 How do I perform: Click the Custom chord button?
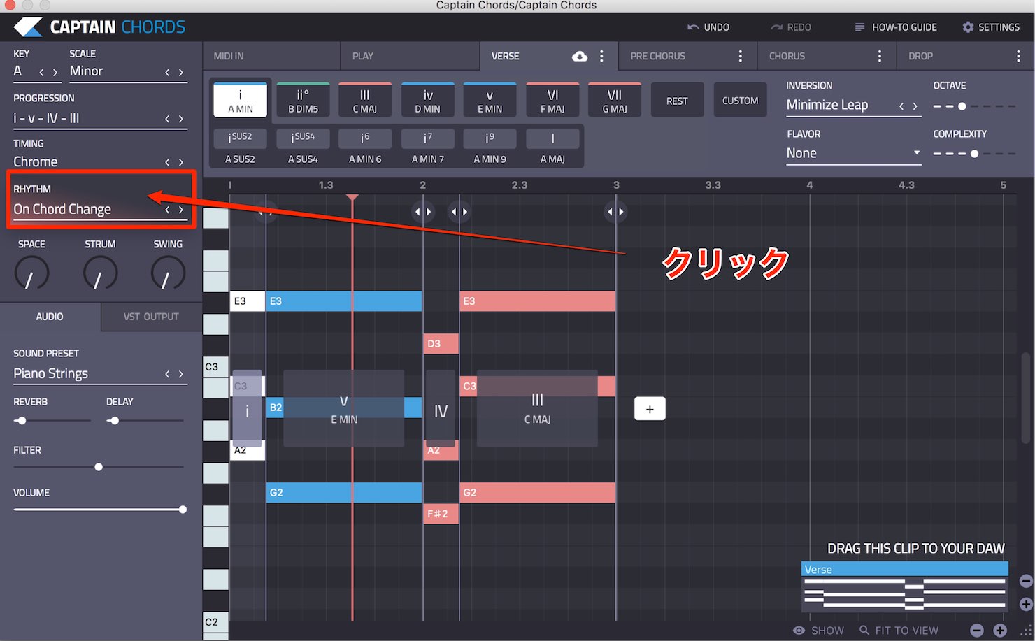pos(740,101)
